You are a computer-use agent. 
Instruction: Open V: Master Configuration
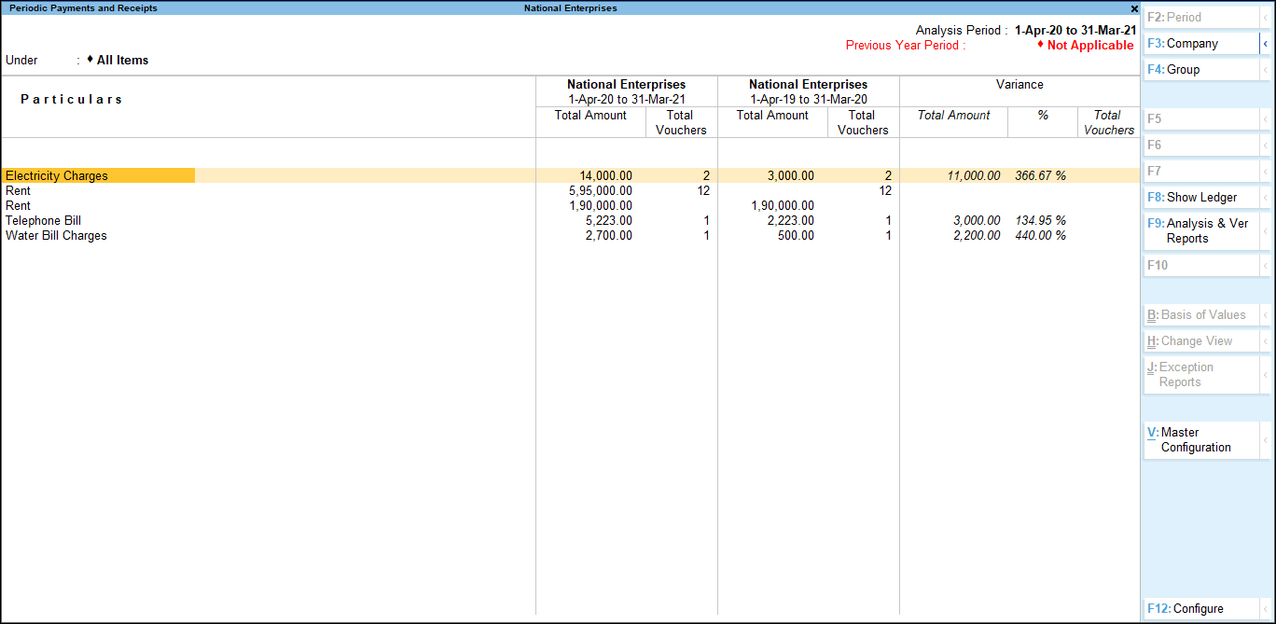pyautogui.click(x=1202, y=439)
